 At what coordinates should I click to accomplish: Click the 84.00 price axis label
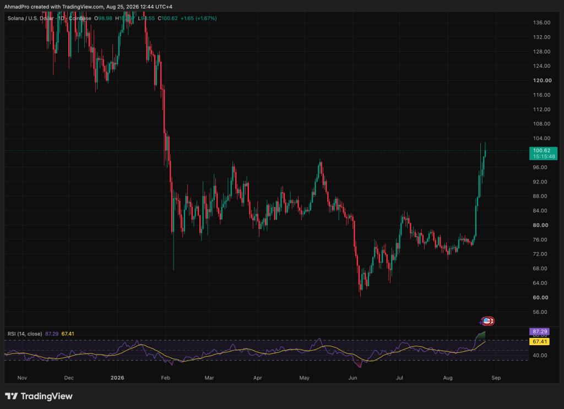tap(540, 211)
